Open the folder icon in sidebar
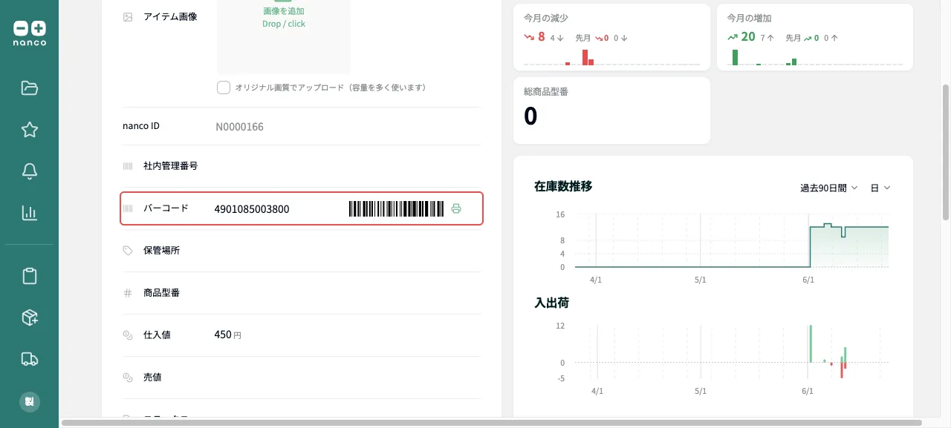 pos(30,88)
